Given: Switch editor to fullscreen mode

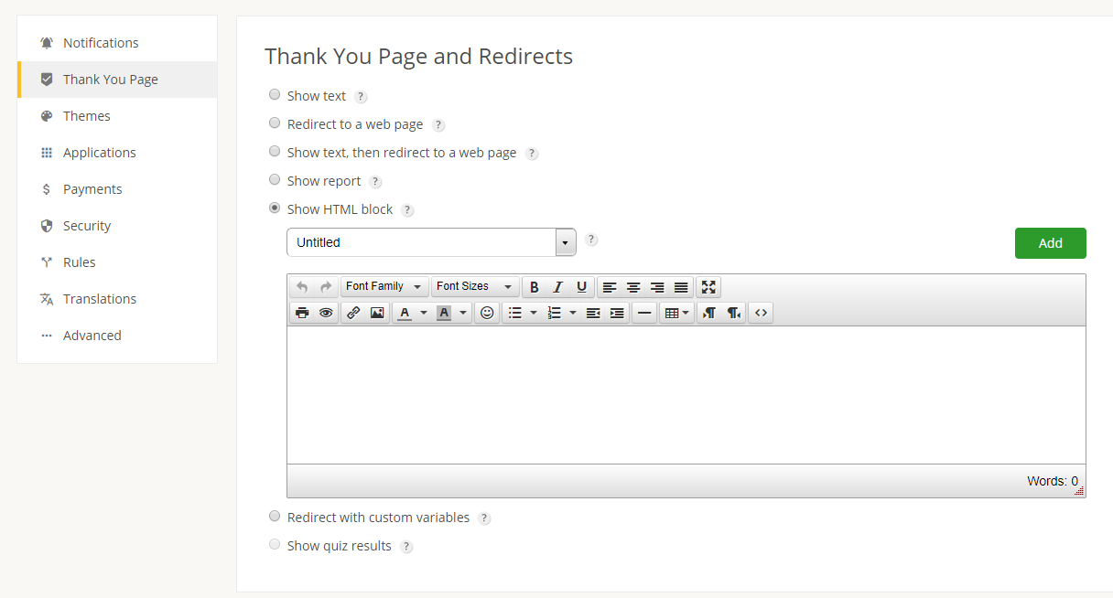Looking at the screenshot, I should 708,287.
